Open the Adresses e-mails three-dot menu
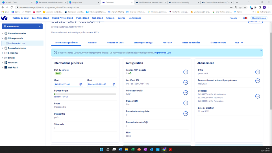Image resolution: width=272 pixels, height=153 pixels. [186, 93]
